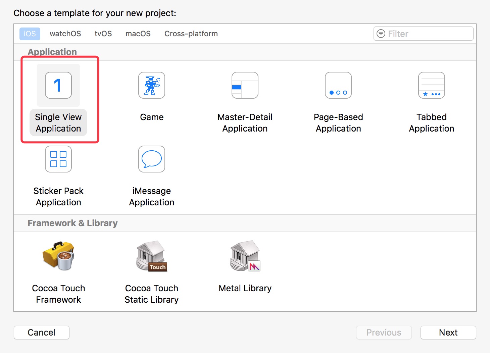Click the filter icon in search field
Screen dimensions: 490x353
pyautogui.click(x=381, y=34)
